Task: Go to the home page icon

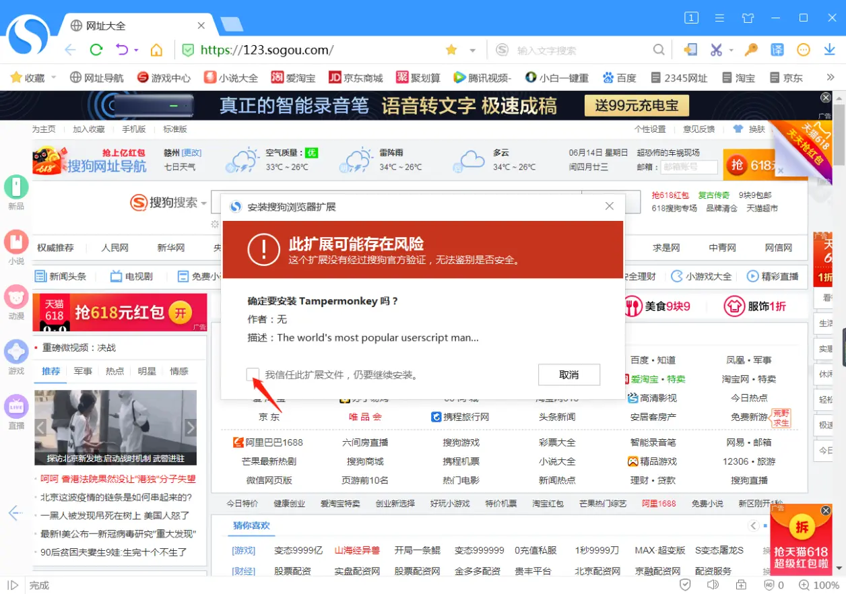Action: (156, 50)
